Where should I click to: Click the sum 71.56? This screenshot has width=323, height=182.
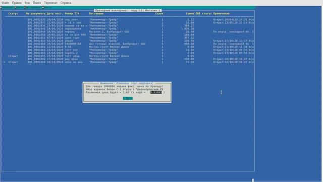coord(190,62)
